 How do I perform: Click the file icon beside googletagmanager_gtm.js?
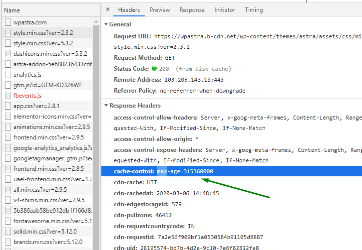click(8, 158)
